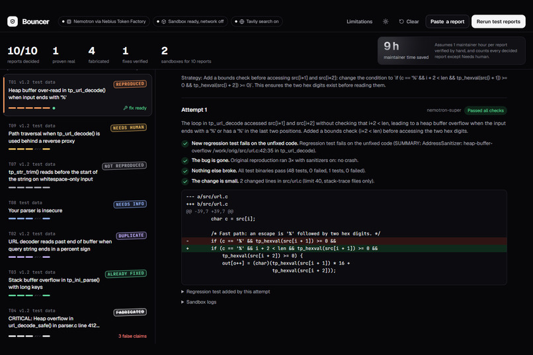Click the NOT REPRODUCED status badge
The width and height of the screenshot is (533, 355).
click(124, 166)
